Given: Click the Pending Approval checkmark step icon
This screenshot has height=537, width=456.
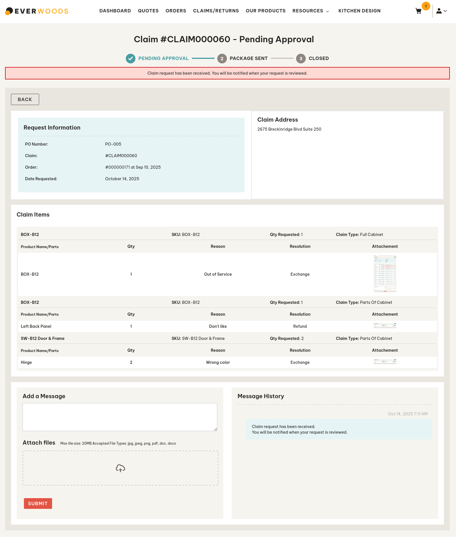Looking at the screenshot, I should tap(130, 59).
